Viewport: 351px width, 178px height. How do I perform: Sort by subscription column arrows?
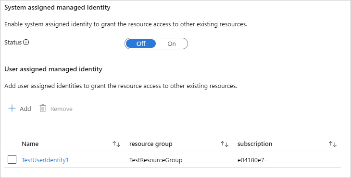pos(333,144)
